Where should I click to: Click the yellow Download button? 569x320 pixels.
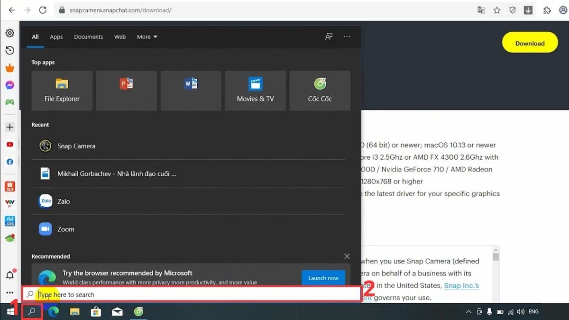point(530,43)
